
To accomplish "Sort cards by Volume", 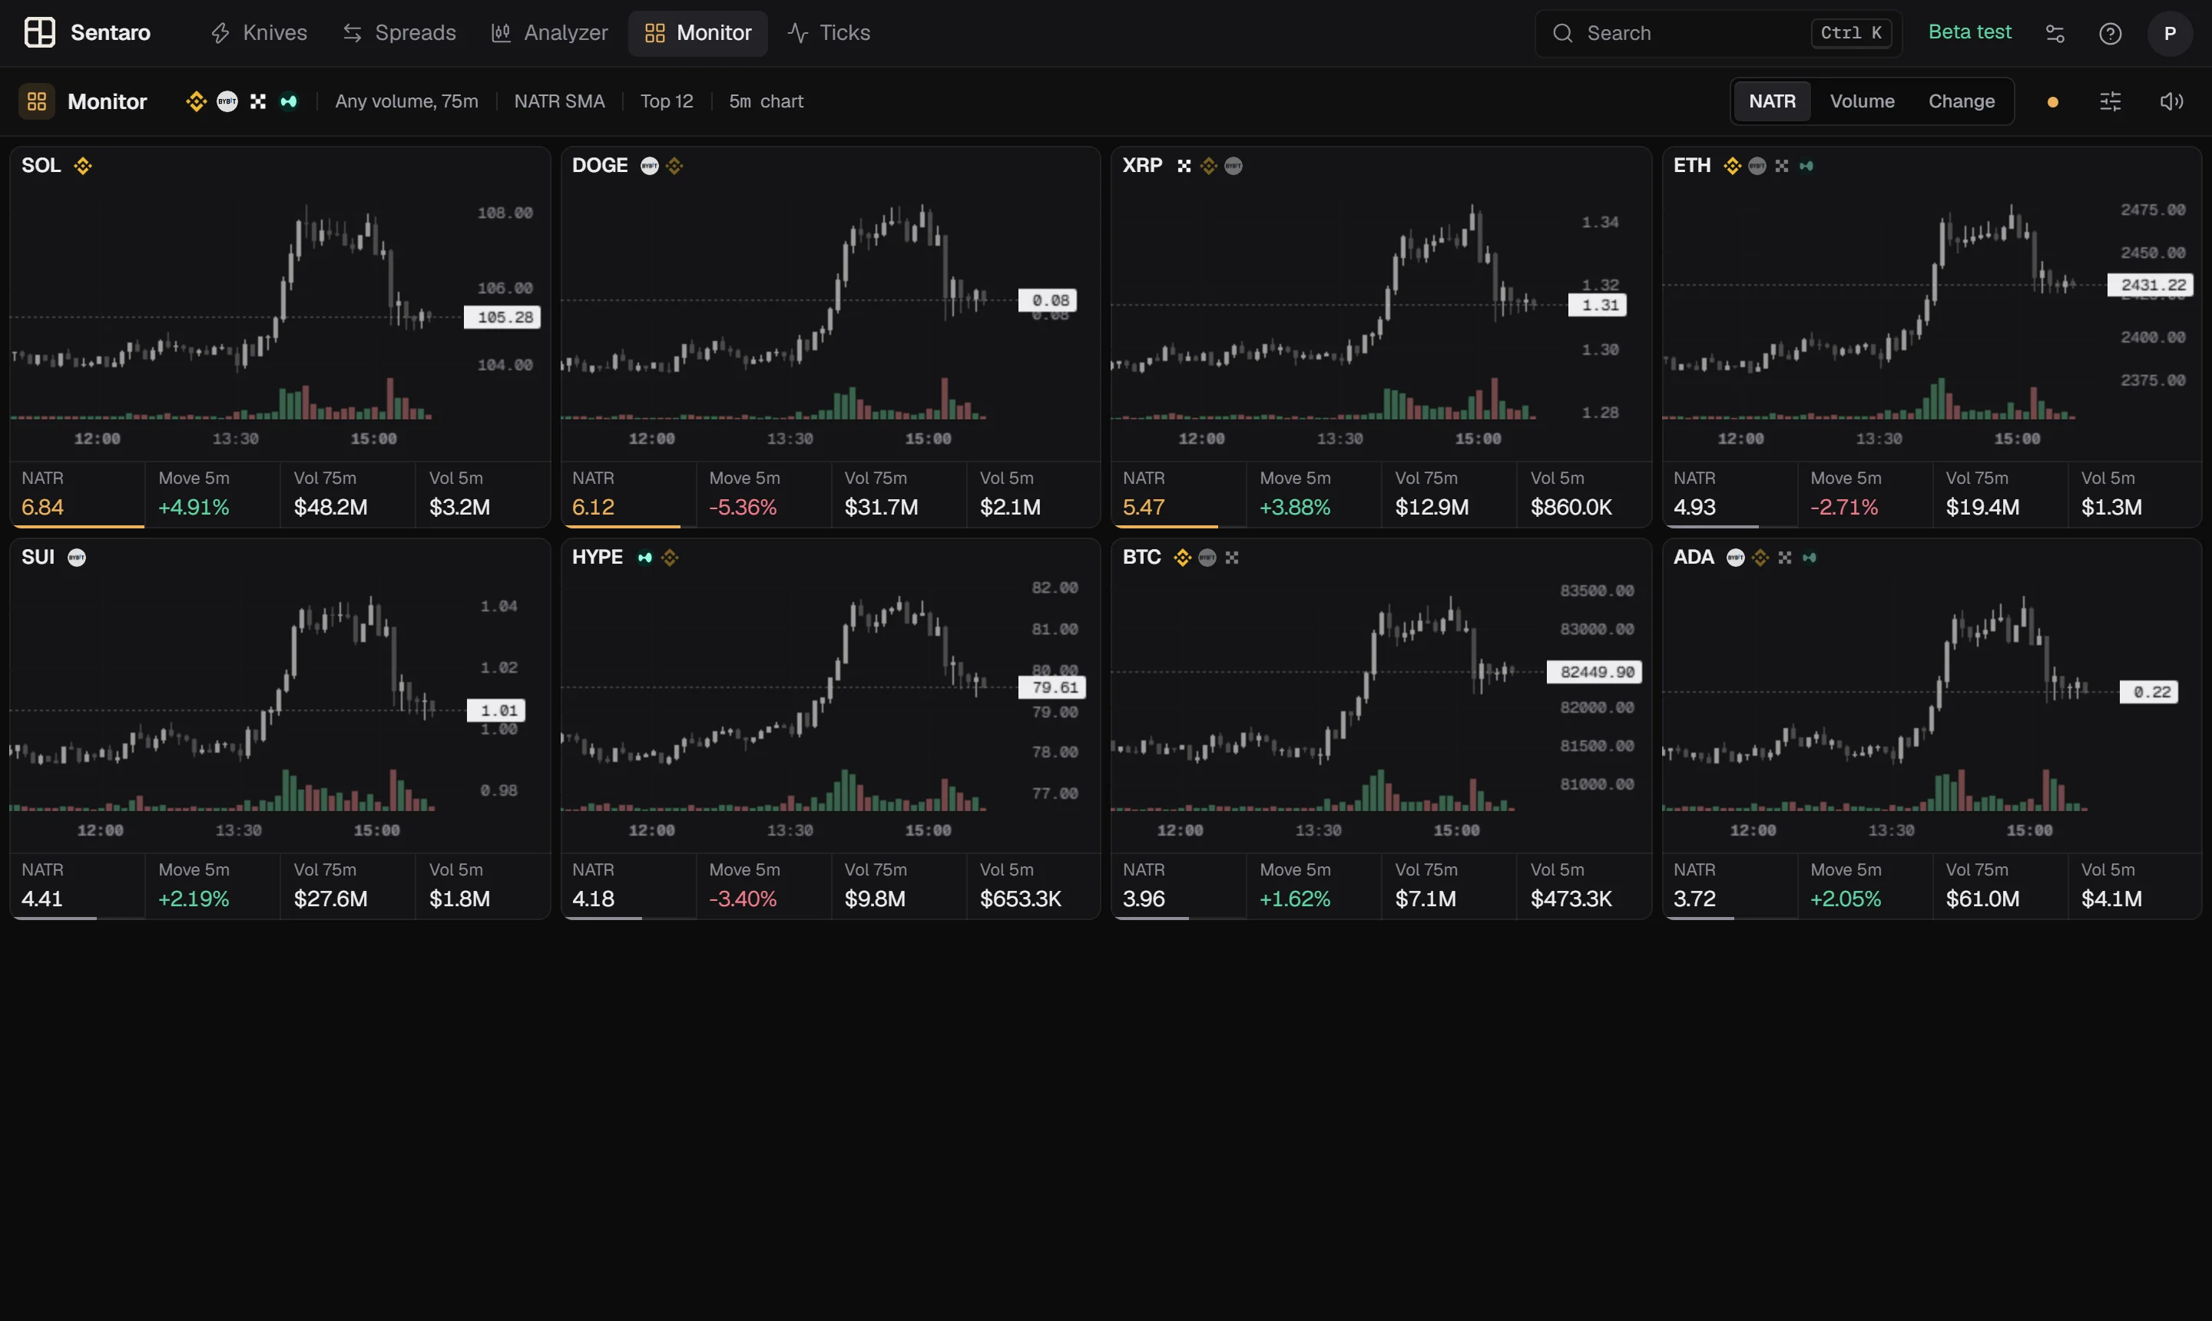I will tap(1861, 101).
